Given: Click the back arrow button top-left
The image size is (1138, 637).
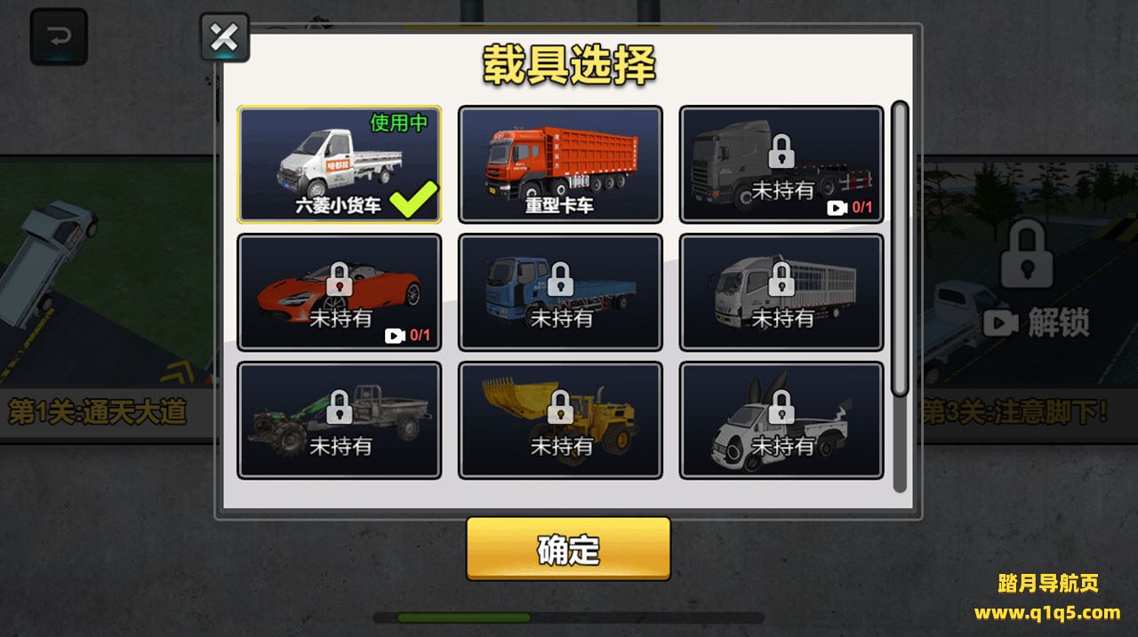Looking at the screenshot, I should click(59, 37).
